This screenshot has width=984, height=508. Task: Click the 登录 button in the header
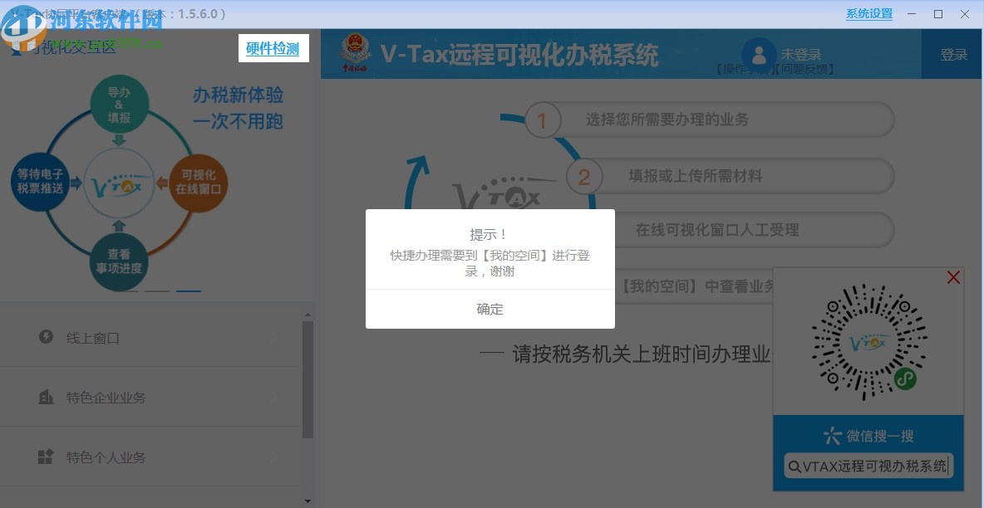(x=952, y=53)
